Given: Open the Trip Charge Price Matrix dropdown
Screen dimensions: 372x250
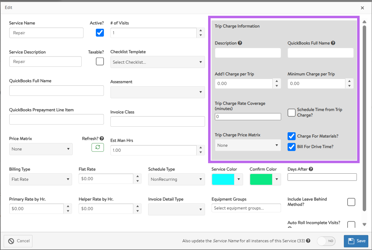Looking at the screenshot, I should (x=248, y=145).
